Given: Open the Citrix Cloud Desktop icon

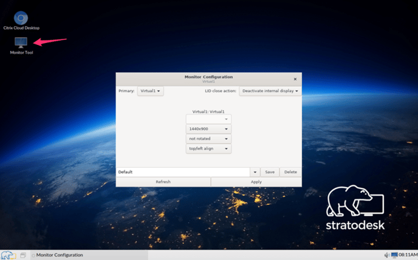Looking at the screenshot, I should coord(21,20).
